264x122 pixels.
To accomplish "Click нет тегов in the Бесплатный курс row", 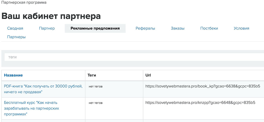I will point(95,103).
